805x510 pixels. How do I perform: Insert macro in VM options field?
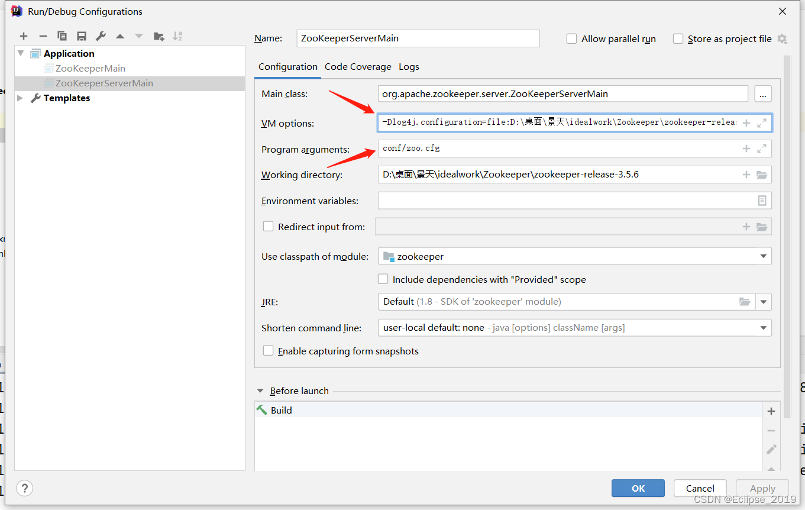(746, 123)
